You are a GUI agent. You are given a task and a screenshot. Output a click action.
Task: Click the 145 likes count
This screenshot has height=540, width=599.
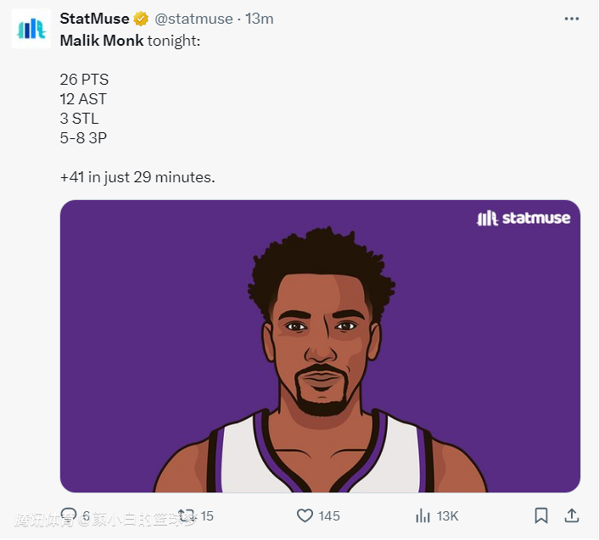point(329,515)
